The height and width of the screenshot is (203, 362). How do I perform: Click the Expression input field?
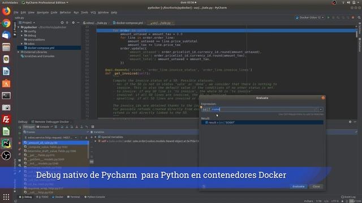260,109
